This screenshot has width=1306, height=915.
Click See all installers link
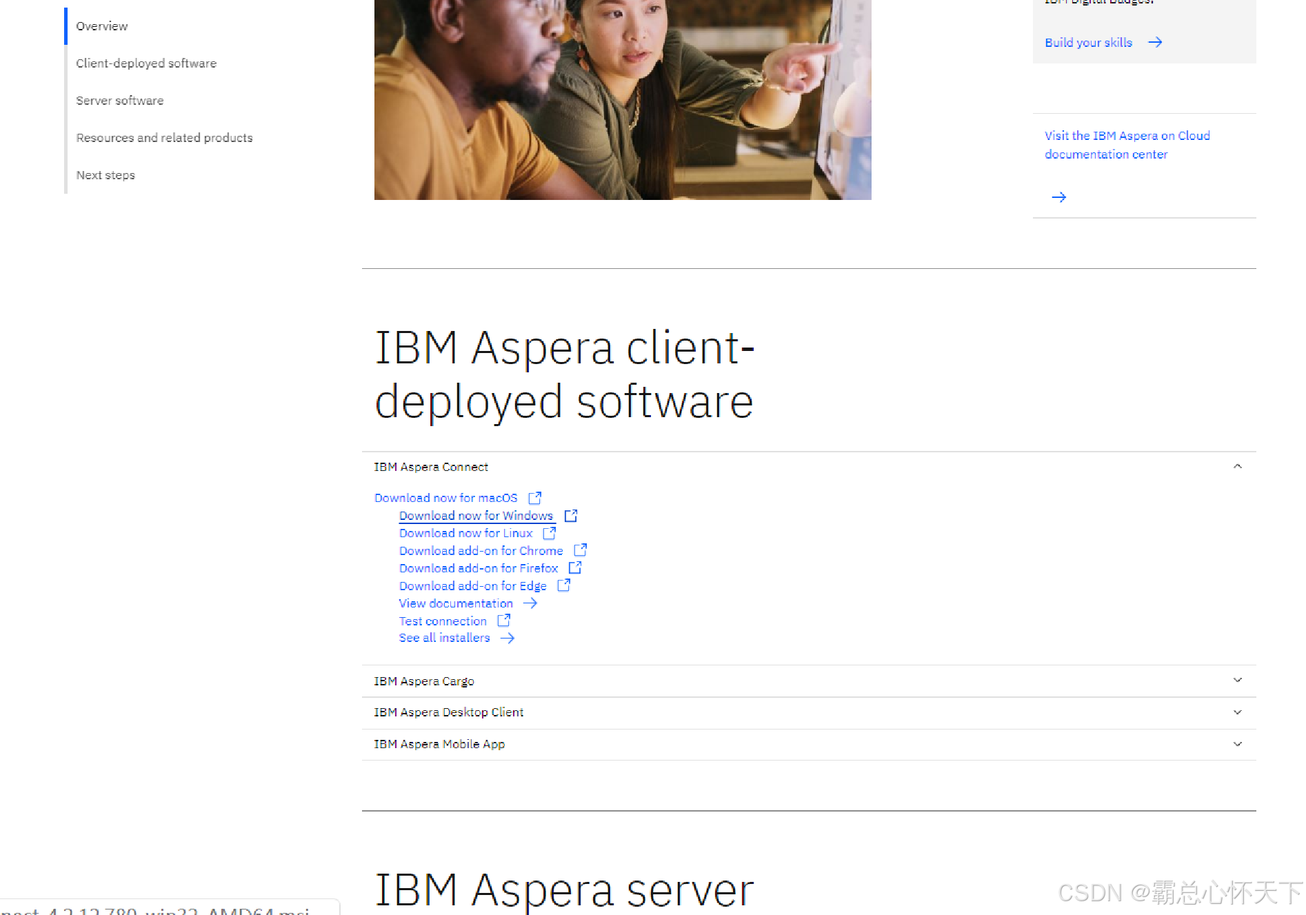(444, 638)
